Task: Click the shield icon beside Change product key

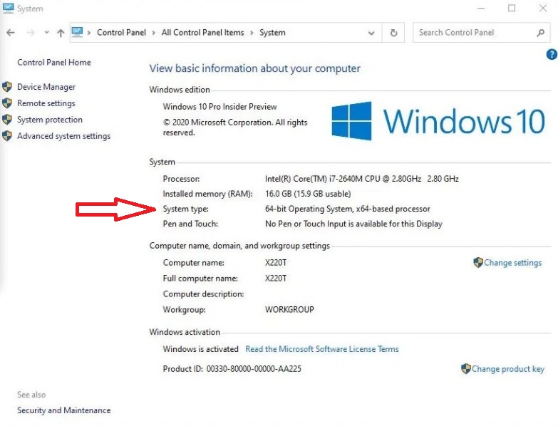Action: [x=465, y=369]
